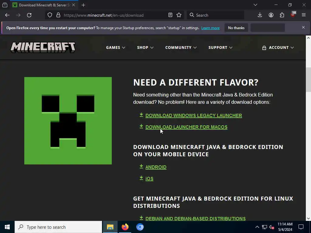Open the network status tray icon
Viewport: 311px width, 233px height.
pos(265,227)
